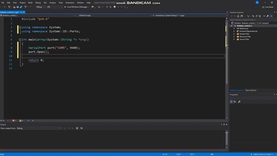Open Debug solution configuration dropdown
This screenshot has width=277, height=156.
40,7
